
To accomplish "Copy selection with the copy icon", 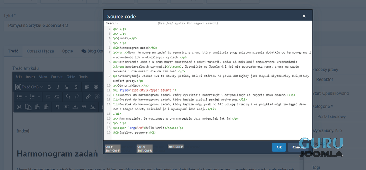I will pyautogui.click(x=28, y=107).
